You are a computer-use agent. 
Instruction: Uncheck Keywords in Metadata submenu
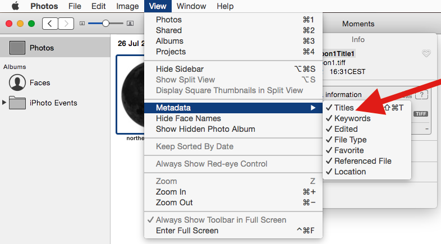(x=352, y=118)
